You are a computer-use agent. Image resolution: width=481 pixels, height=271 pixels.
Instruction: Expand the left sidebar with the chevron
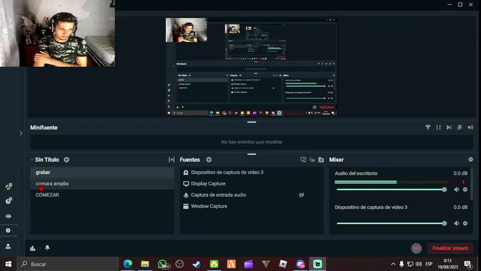coord(21,133)
